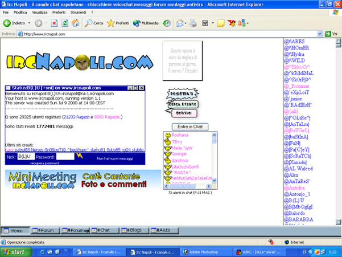Open the Visualizza menu

39,13
